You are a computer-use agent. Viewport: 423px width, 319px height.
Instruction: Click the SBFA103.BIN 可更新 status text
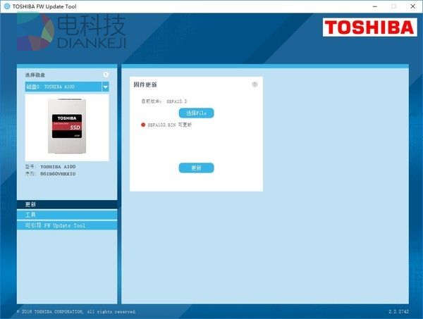coord(169,125)
